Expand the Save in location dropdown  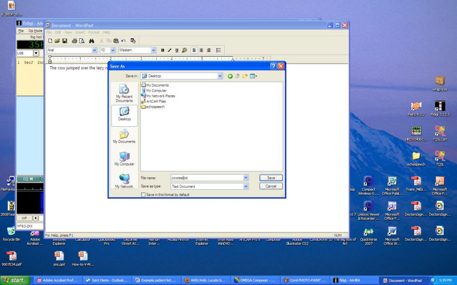point(220,76)
